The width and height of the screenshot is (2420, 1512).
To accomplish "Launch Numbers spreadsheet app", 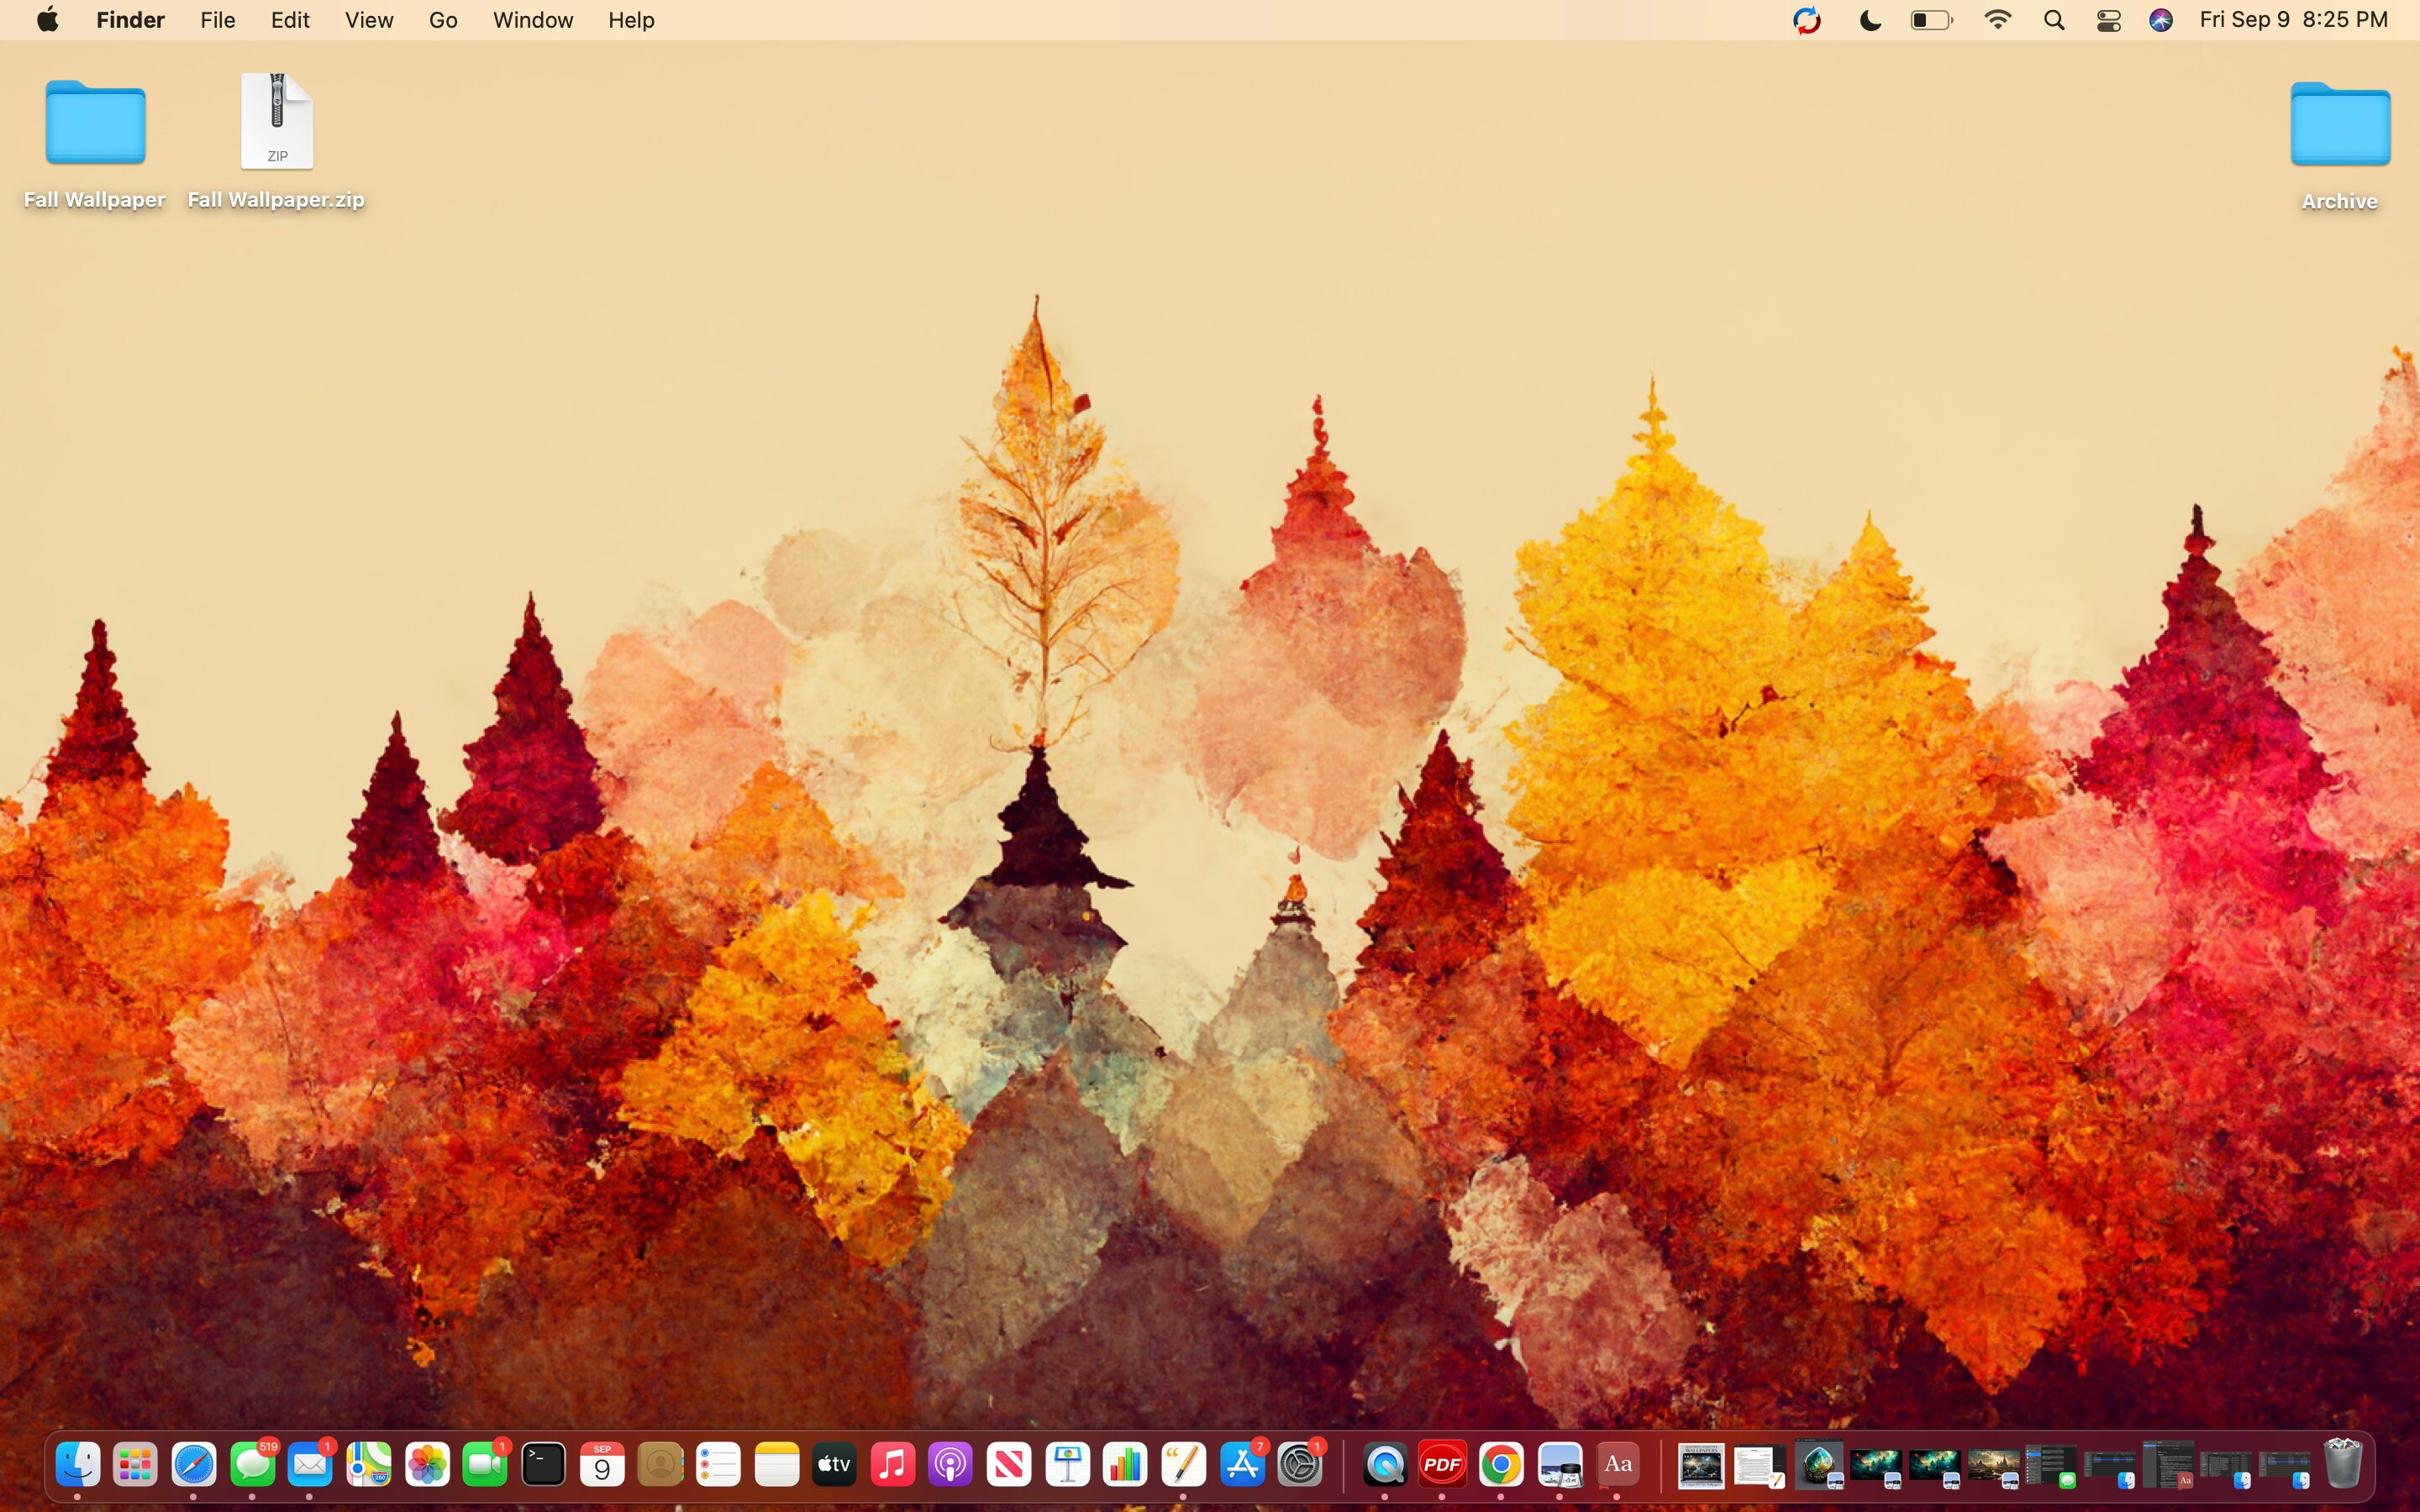I will pyautogui.click(x=1124, y=1463).
